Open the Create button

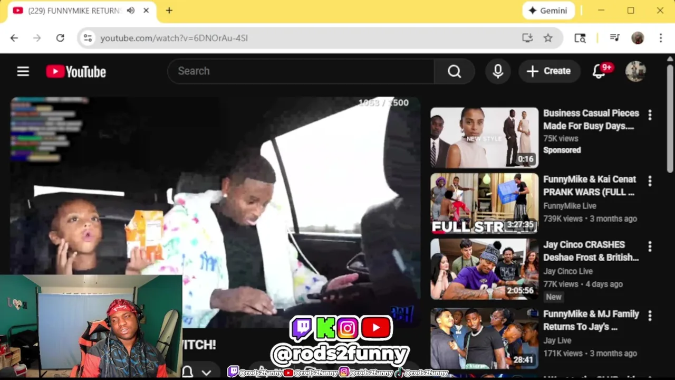549,71
